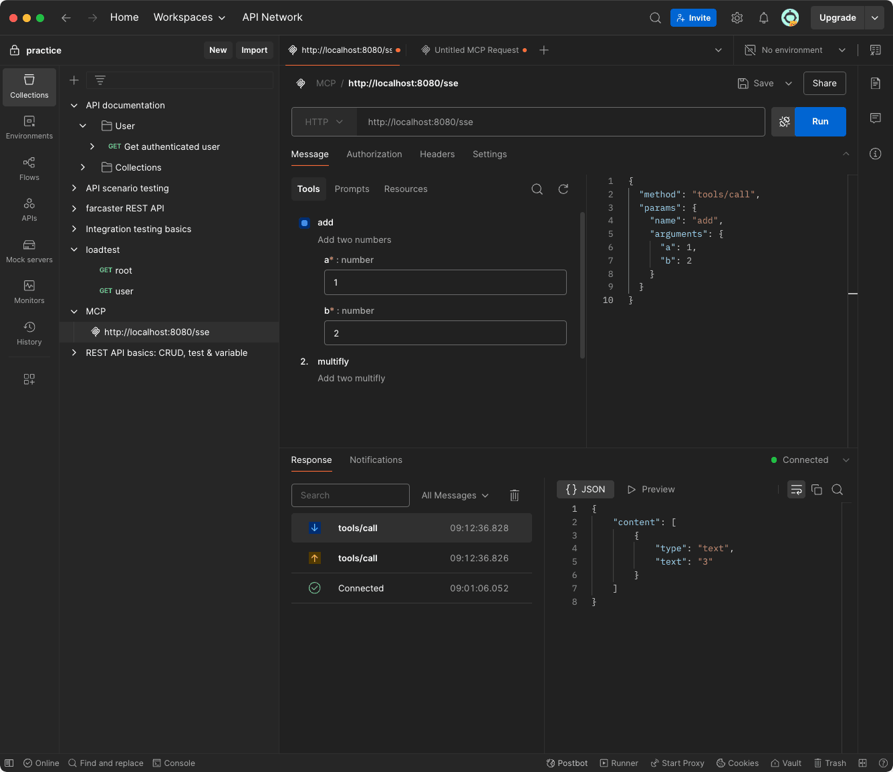Viewport: 893px width, 772px height.
Task: Expand the Collections folder
Action: (x=83, y=167)
